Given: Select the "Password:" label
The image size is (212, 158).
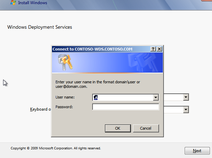Looking at the screenshot, I should tap(64, 107).
